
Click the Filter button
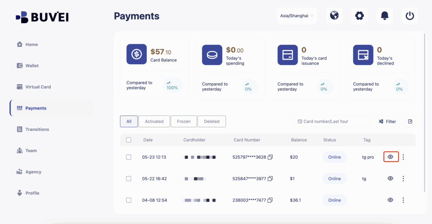tap(387, 121)
